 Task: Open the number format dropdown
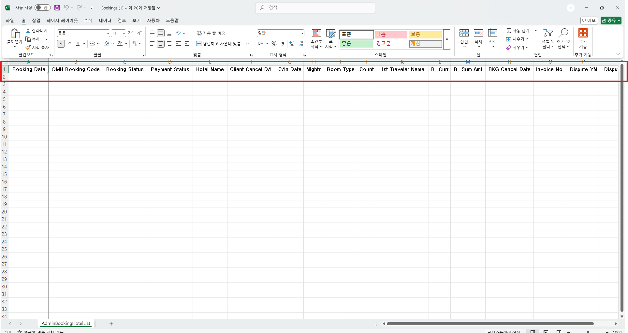pos(302,33)
